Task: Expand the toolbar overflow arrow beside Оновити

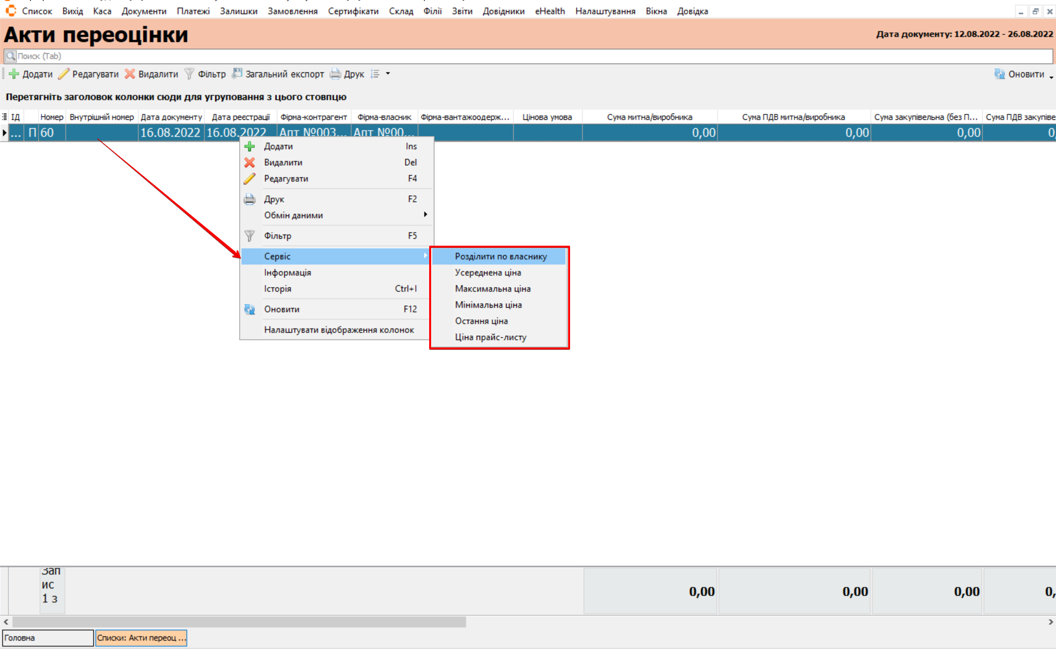Action: pyautogui.click(x=1051, y=77)
